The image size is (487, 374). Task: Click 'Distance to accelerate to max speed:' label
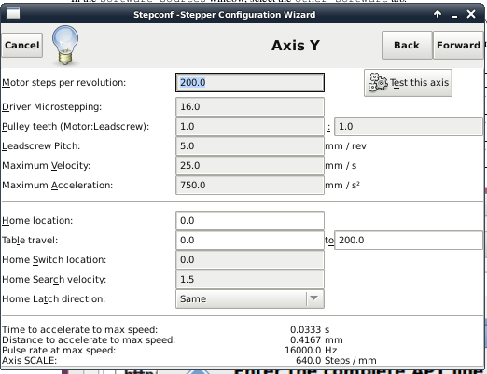pos(89,339)
